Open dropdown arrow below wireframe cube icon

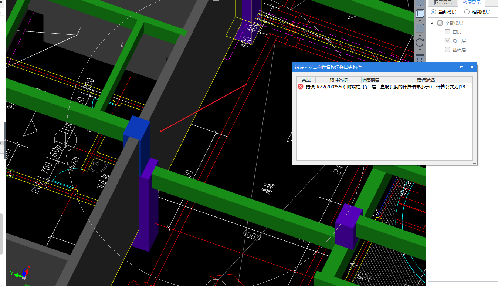420,21
